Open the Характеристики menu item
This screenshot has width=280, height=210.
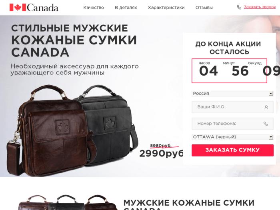[166, 8]
